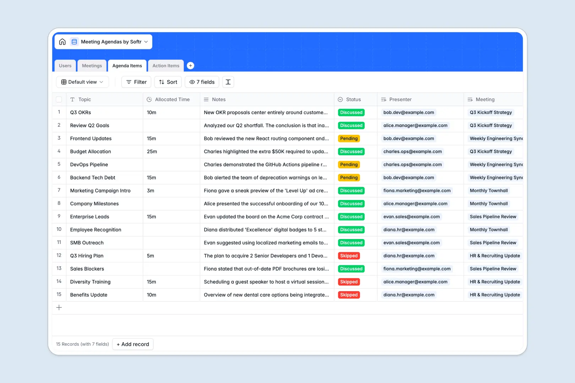Switch to the Action Items tab
575x383 pixels.
point(165,65)
